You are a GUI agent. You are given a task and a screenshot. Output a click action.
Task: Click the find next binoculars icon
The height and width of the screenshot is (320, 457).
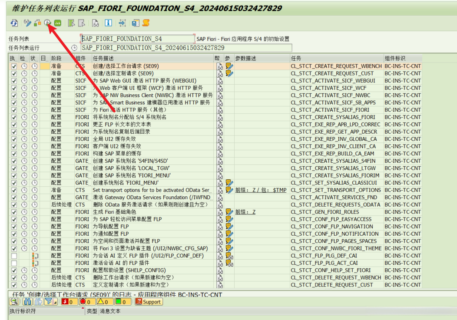38,302
